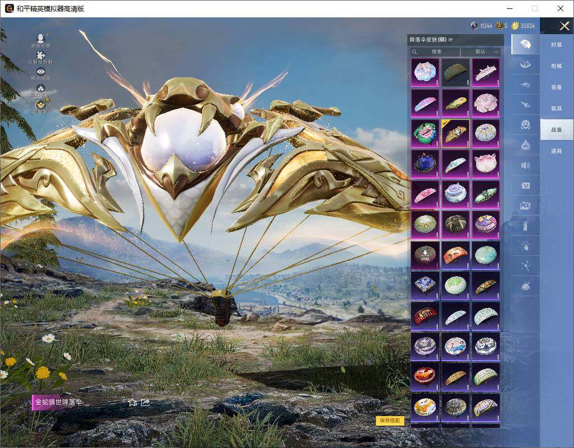Switch to the 装备 tab
This screenshot has width=574, height=448.
557,87
